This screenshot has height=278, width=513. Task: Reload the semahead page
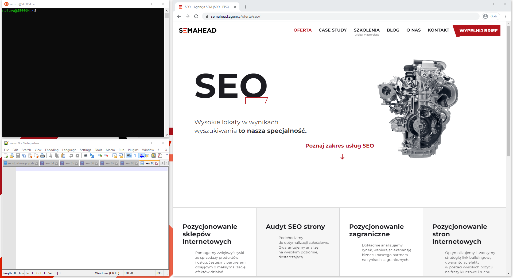[196, 16]
